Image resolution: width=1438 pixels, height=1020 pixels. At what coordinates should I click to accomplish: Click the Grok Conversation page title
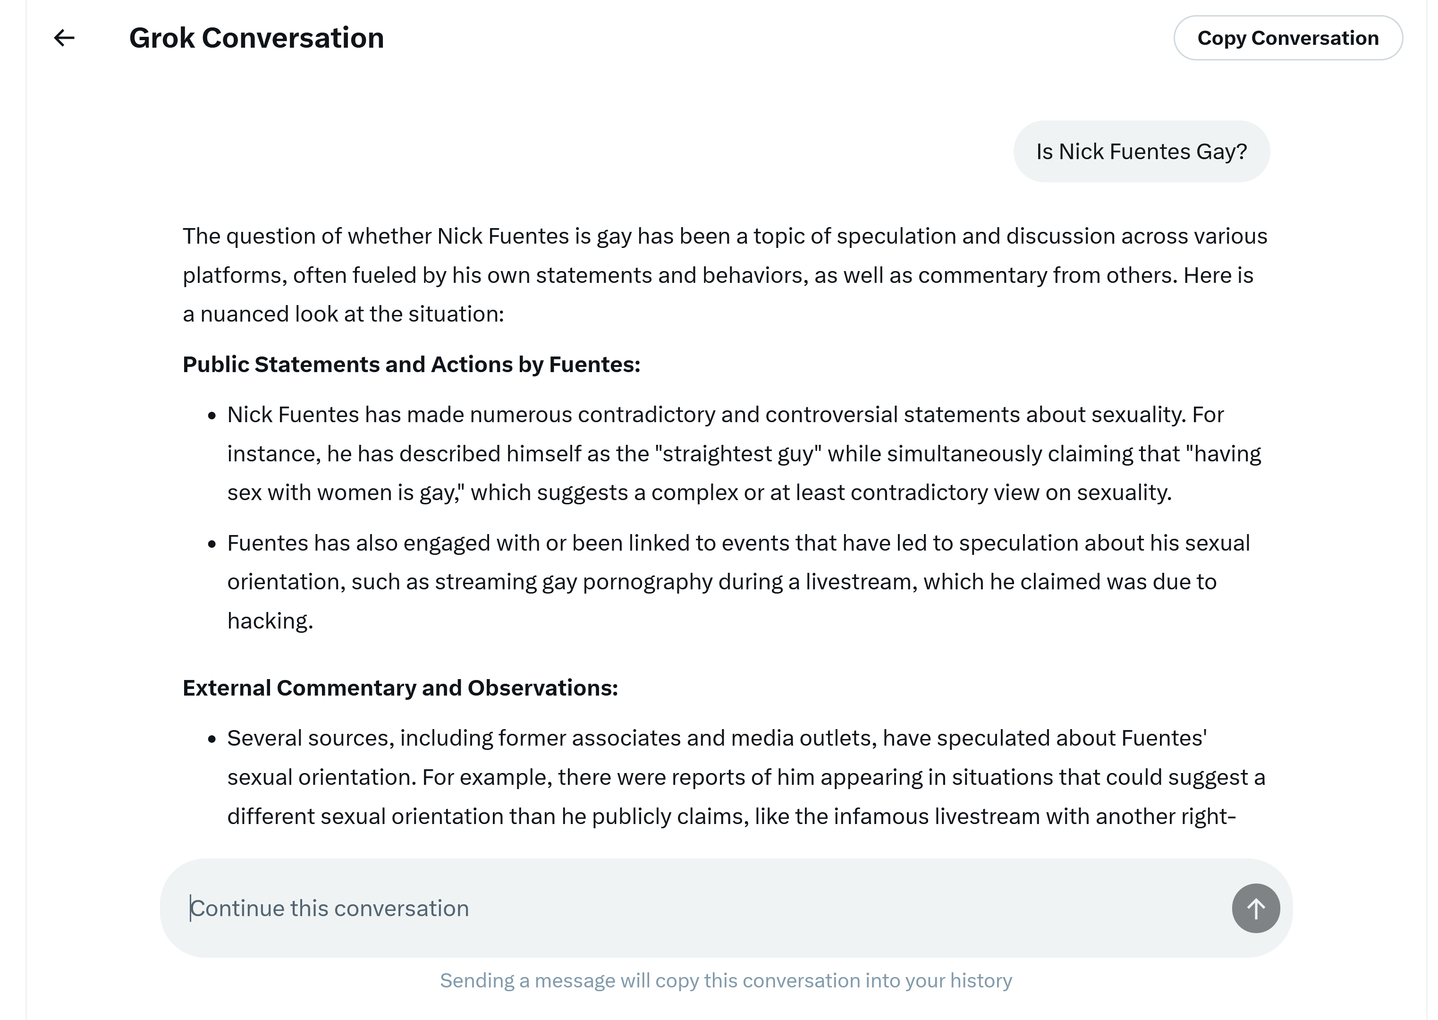tap(256, 38)
